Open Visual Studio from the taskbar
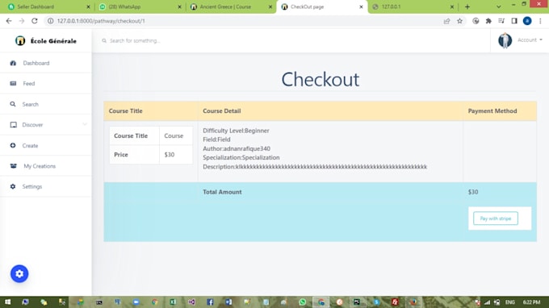This screenshot has height=308, width=549. [191, 302]
